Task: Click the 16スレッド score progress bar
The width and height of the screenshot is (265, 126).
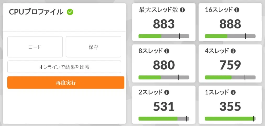Action: point(230,36)
